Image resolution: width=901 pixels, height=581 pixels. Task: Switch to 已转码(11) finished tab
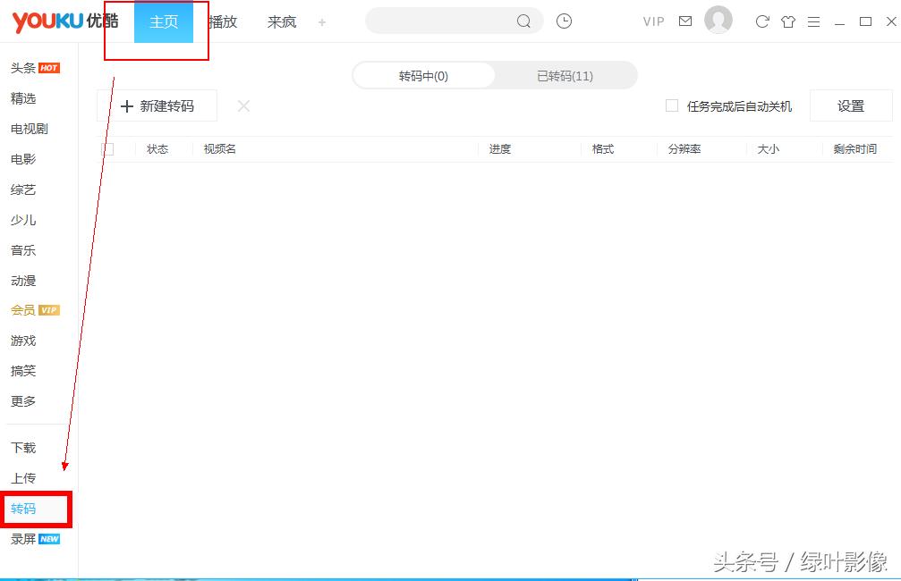(566, 75)
